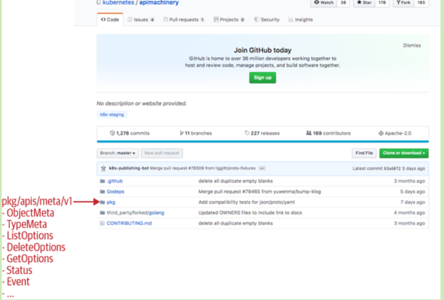The image size is (444, 300).
Task: Open the pkg folder
Action: point(111,203)
